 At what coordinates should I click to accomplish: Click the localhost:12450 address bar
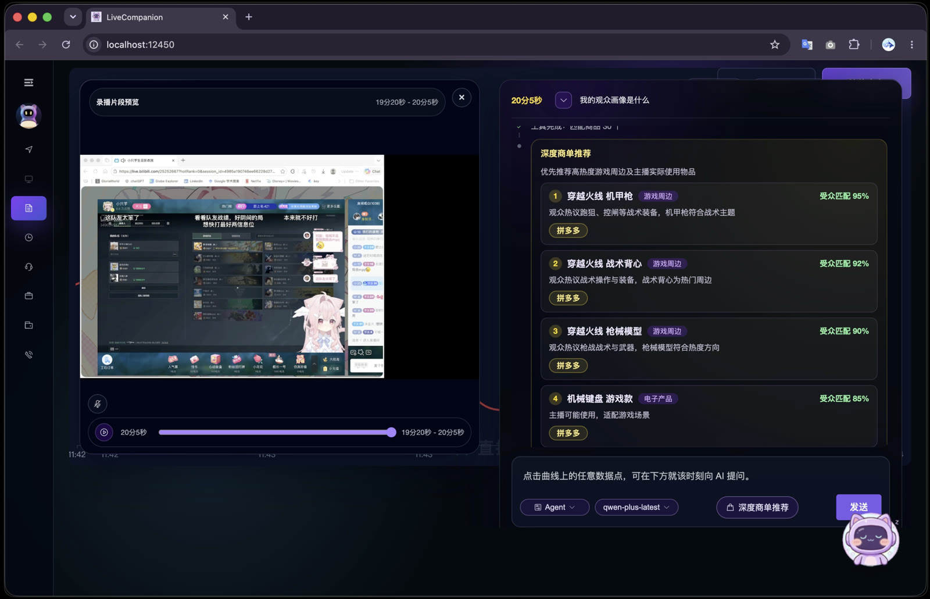tap(436, 45)
